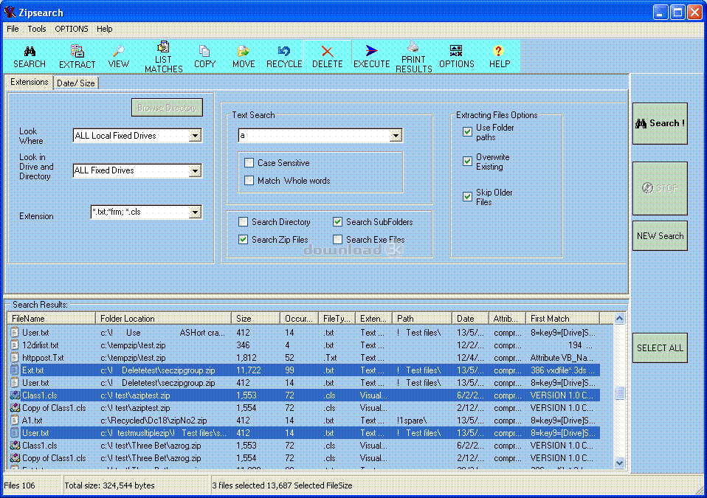
Task: Click the SELECT ALL button
Action: 660,348
